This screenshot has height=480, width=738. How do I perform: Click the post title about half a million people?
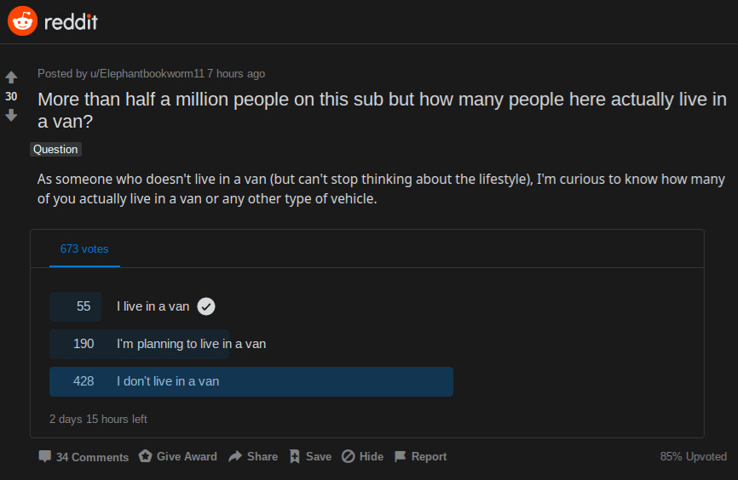[382, 111]
